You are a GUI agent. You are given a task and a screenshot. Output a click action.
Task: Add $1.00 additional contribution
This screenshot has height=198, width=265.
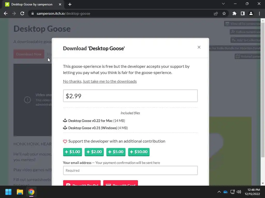(x=72, y=152)
